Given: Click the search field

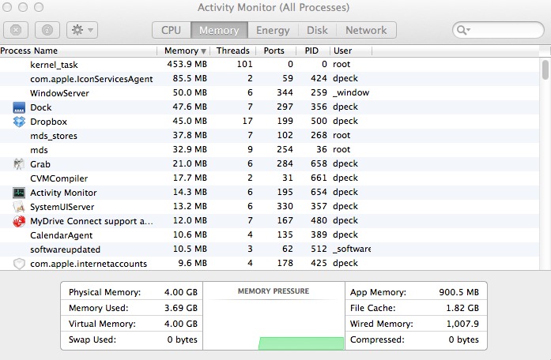Looking at the screenshot, I should click(x=498, y=30).
